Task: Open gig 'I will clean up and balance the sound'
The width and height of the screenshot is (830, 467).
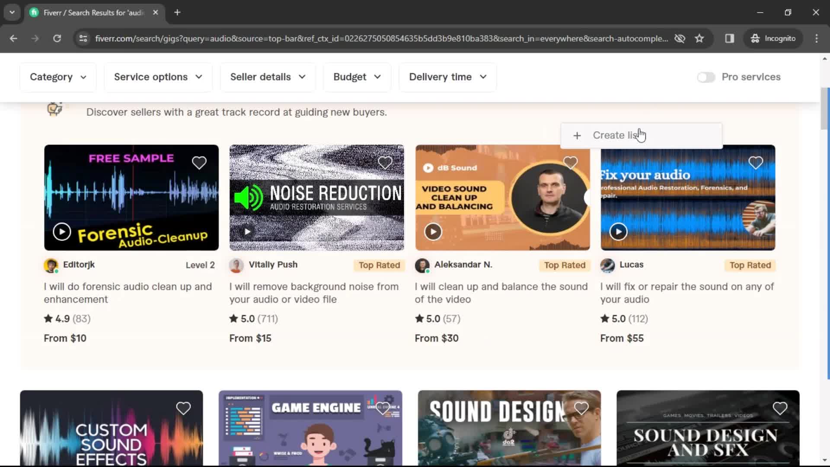Action: 501,293
